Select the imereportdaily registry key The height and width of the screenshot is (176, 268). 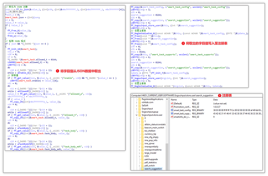pos(151,147)
